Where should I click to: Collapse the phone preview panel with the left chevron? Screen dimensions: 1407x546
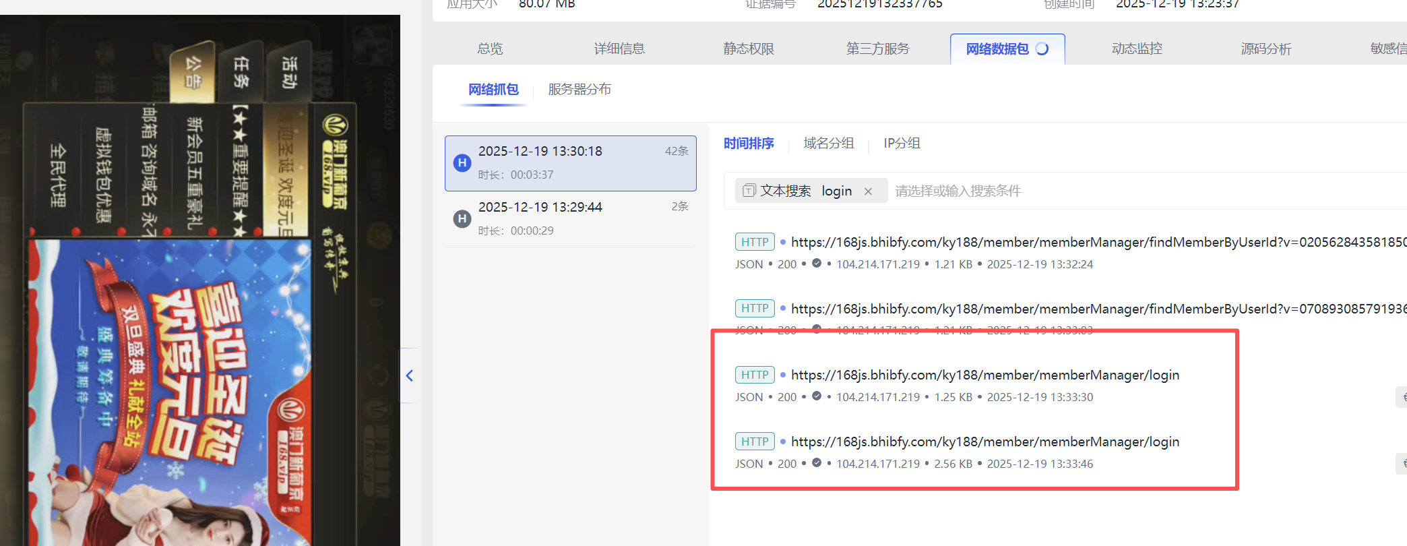(409, 375)
